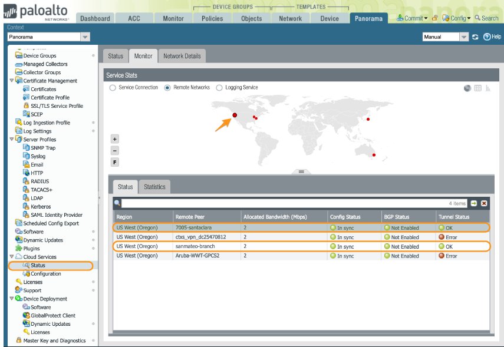Collapse the Certificate Management tree node

coord(12,81)
